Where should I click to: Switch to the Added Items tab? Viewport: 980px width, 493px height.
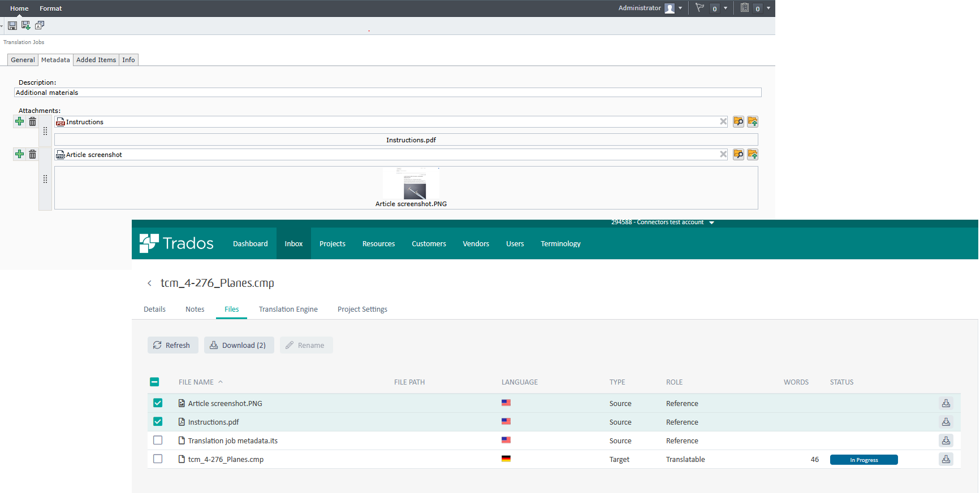click(96, 60)
